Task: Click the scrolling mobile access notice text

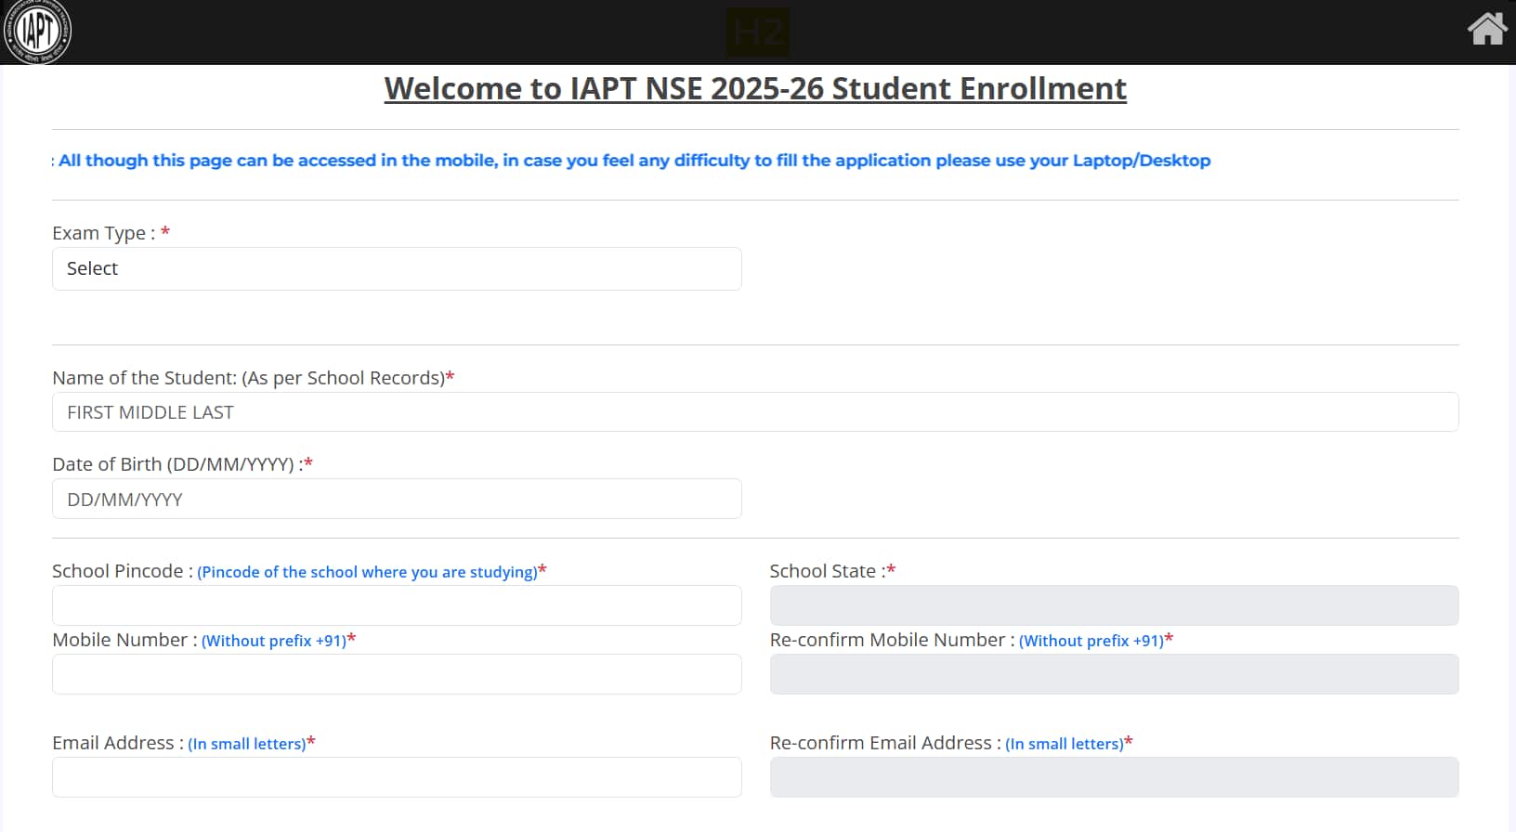Action: tap(632, 161)
